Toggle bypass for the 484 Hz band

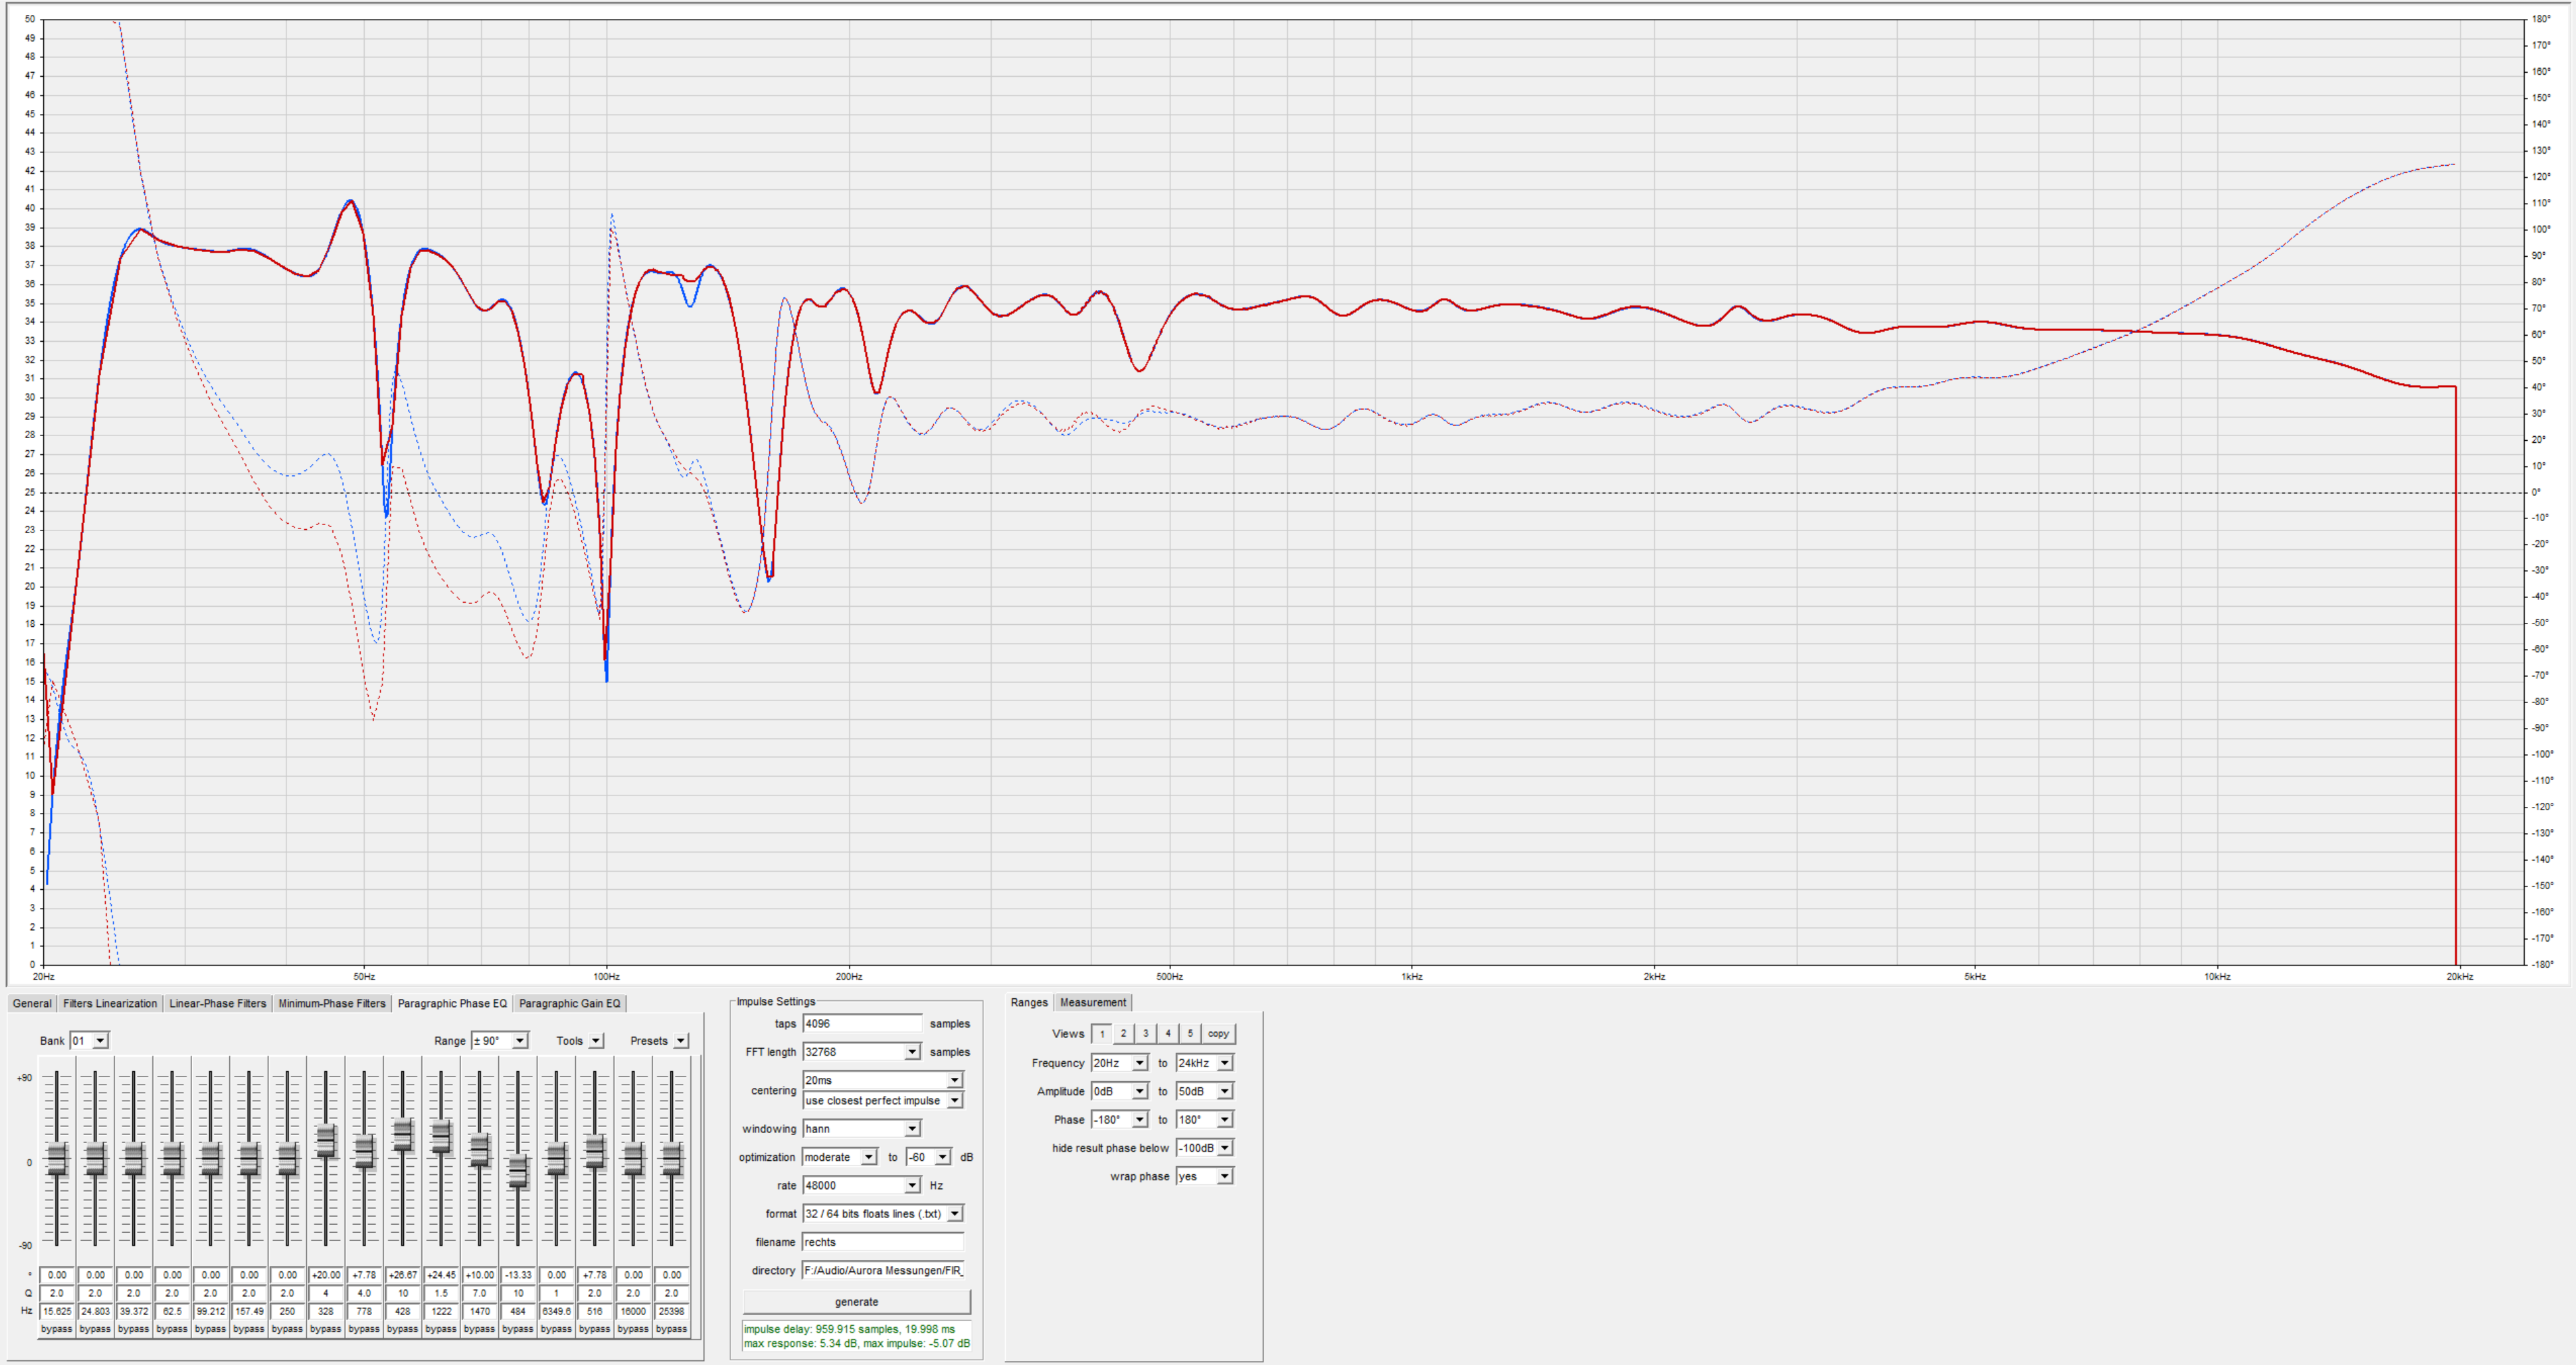coord(518,1329)
